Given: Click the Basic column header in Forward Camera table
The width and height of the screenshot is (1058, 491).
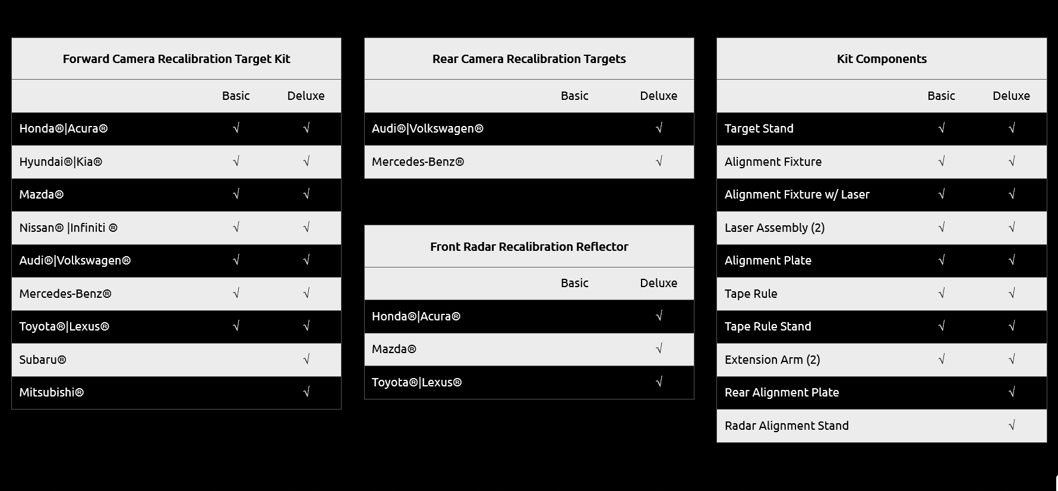Looking at the screenshot, I should tap(236, 96).
